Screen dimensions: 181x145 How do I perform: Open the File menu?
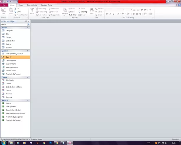(x=4, y=5)
